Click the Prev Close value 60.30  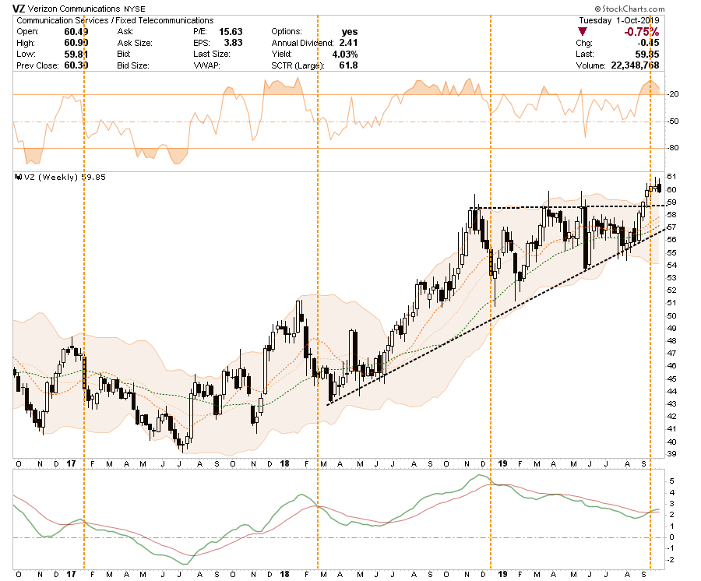pyautogui.click(x=76, y=65)
